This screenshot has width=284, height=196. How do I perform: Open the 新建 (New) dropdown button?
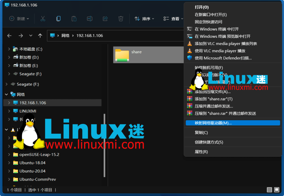[19, 19]
